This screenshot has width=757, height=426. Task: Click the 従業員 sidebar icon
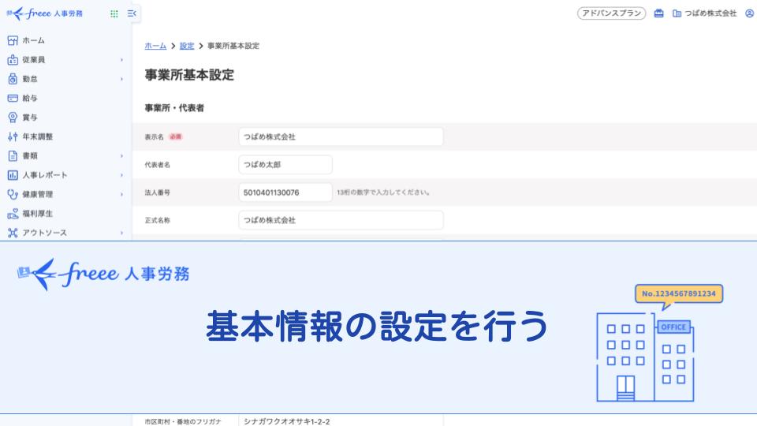tap(13, 60)
